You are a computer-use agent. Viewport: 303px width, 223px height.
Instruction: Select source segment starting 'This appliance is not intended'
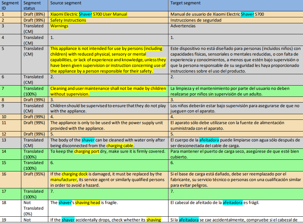coord(108,60)
